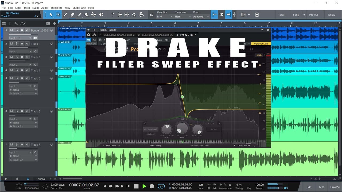Viewport: 342px width, 192px height.
Task: Select the Bend tool
Action: click(x=94, y=15)
